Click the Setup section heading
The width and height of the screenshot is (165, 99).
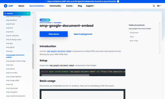44,60
